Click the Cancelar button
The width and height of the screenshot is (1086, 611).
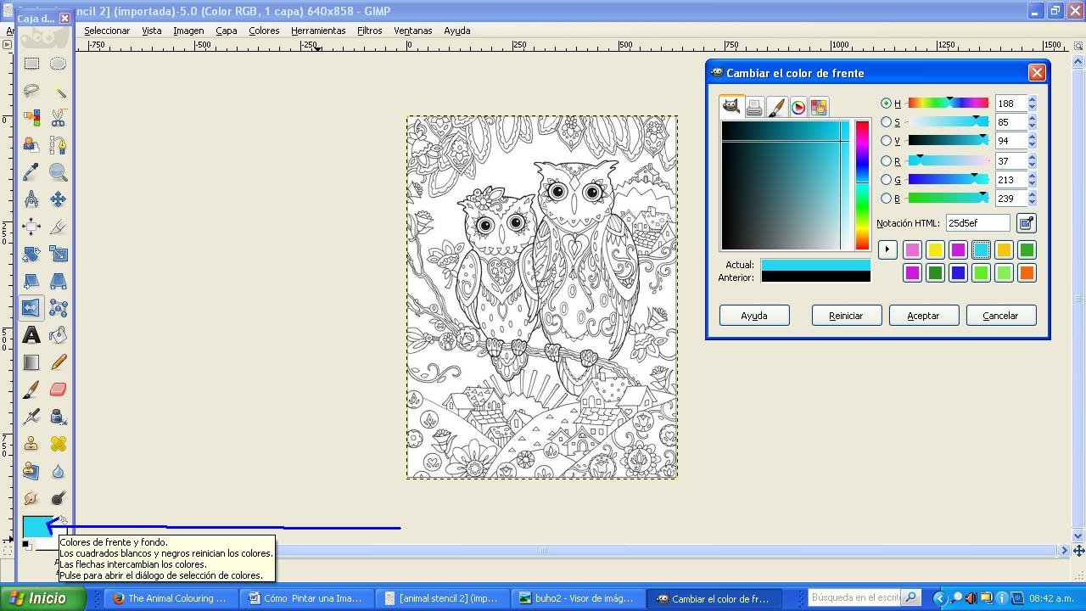pos(1000,316)
